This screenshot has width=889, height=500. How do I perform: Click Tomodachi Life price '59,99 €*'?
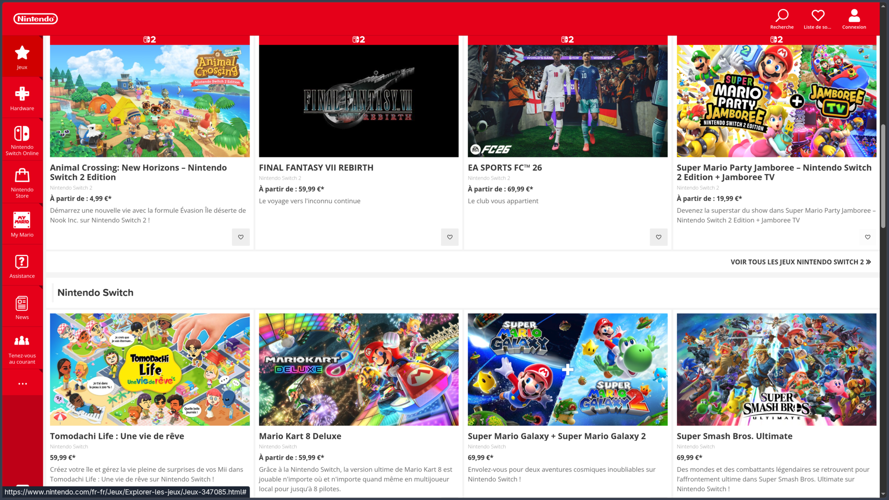click(x=63, y=457)
